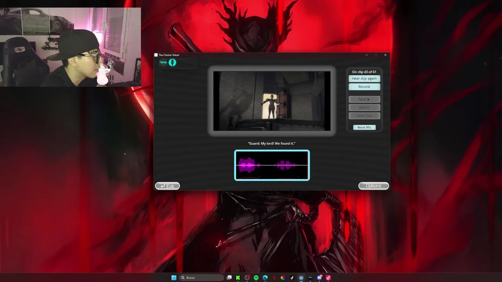Minimize The Choicer Voicer window
The image size is (502, 282).
pyautogui.click(x=367, y=55)
